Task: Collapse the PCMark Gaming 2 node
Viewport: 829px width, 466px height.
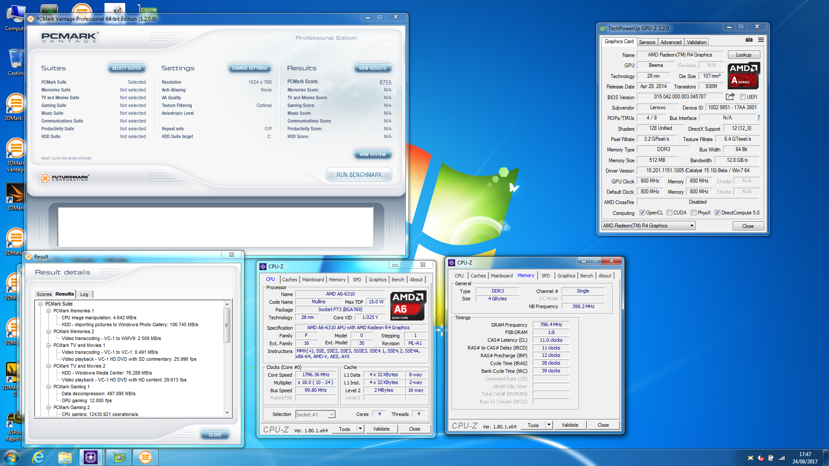Action: (49, 407)
